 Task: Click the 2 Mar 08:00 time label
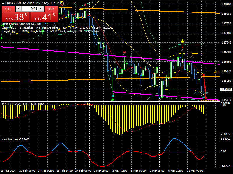[101, 171]
